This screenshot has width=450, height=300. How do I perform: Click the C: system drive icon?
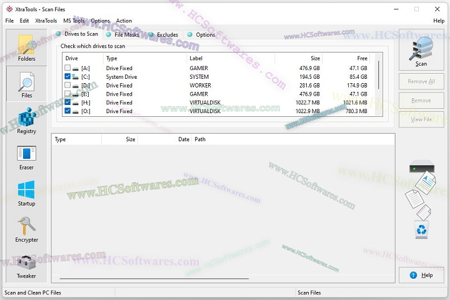pyautogui.click(x=75, y=77)
